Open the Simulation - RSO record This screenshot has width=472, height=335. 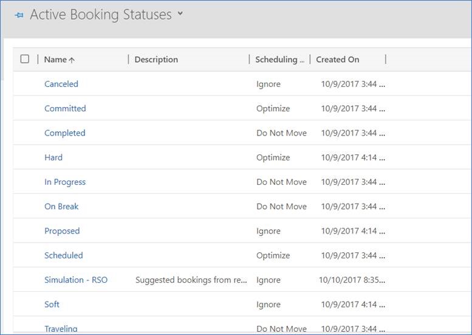[x=76, y=280]
